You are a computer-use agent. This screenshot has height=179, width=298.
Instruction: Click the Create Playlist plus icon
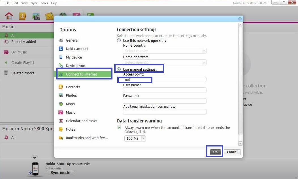point(6,62)
